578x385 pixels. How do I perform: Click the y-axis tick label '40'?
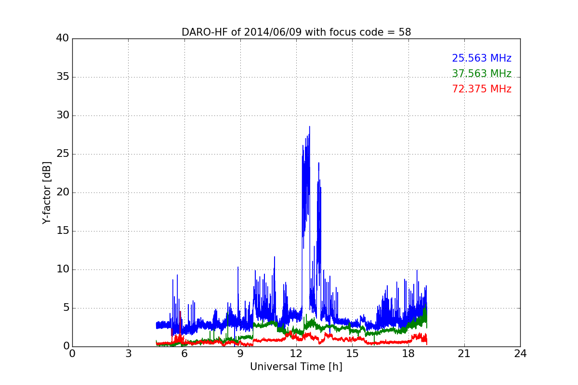coord(63,38)
